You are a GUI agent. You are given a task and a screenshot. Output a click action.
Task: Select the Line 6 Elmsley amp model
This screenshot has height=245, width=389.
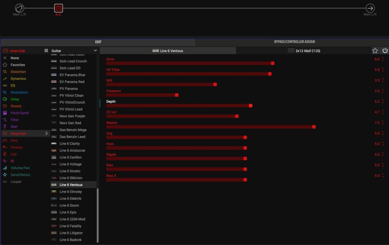(70, 191)
